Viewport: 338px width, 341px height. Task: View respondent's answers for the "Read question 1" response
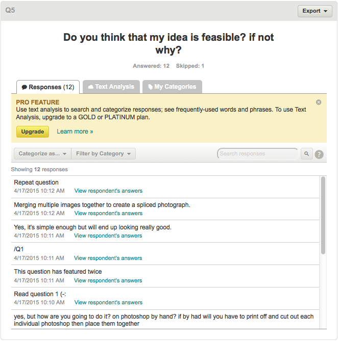(x=108, y=302)
